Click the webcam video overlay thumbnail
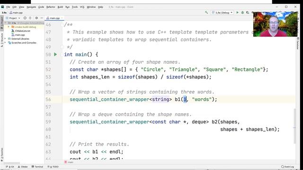303x170 pixels. tap(276, 24)
